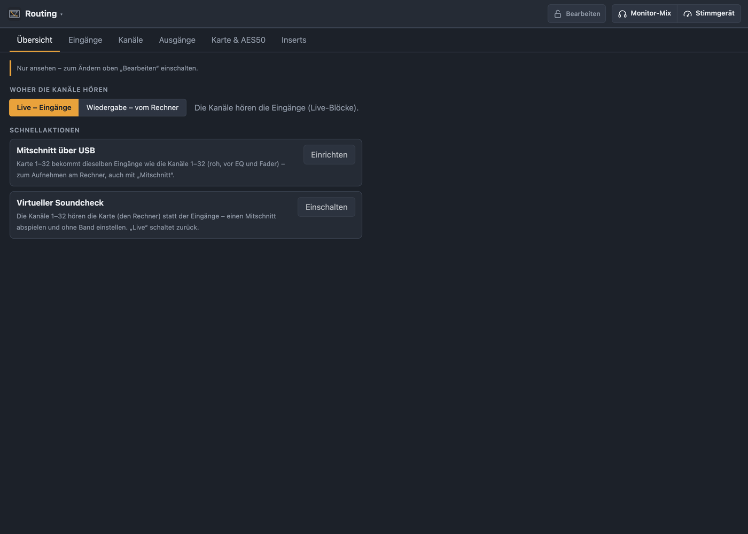Click the 'Woher die Kanäle hören' label
The image size is (748, 534).
[59, 90]
